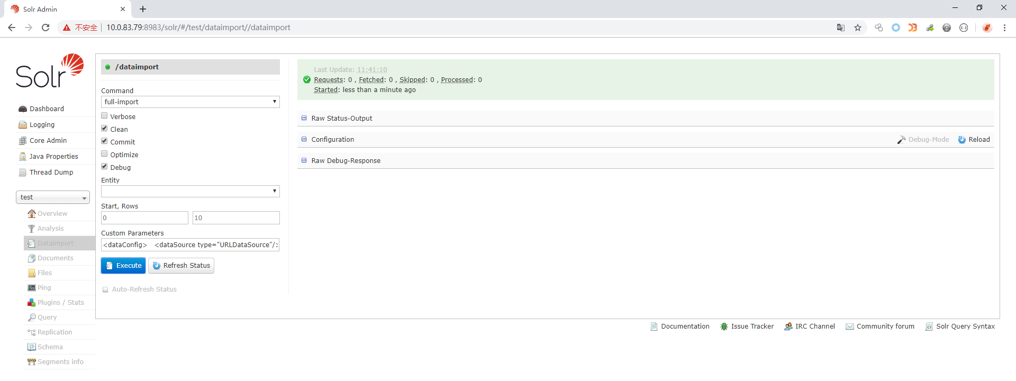Reload the browser page
This screenshot has height=381, width=1016.
[46, 28]
